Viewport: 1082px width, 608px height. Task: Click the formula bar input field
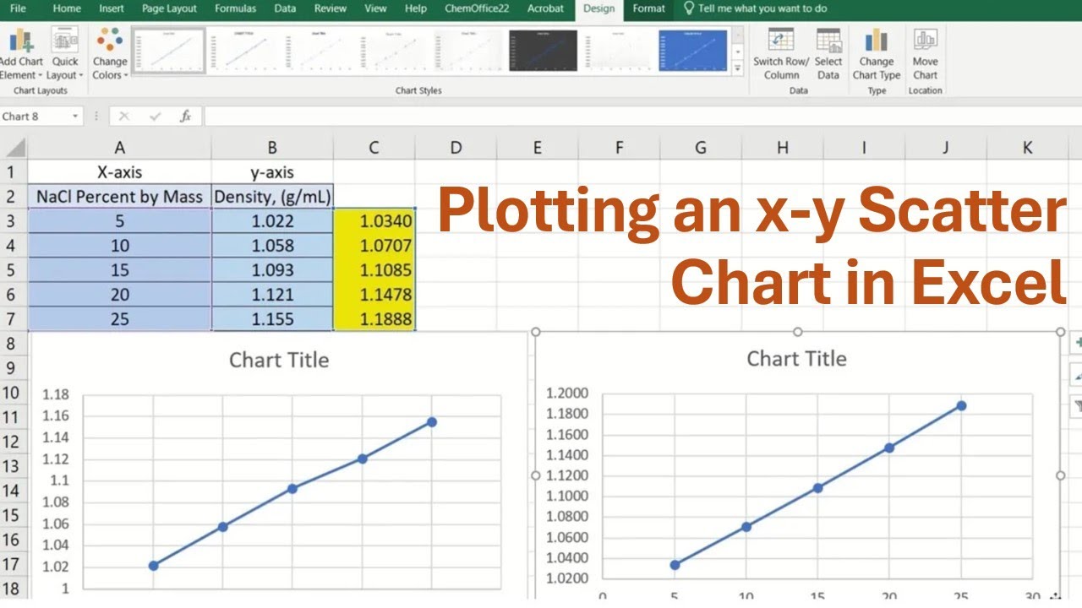[x=642, y=117]
